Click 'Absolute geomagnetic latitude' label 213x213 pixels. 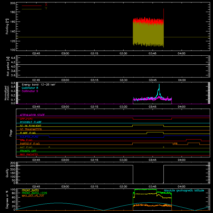tap(184, 190)
